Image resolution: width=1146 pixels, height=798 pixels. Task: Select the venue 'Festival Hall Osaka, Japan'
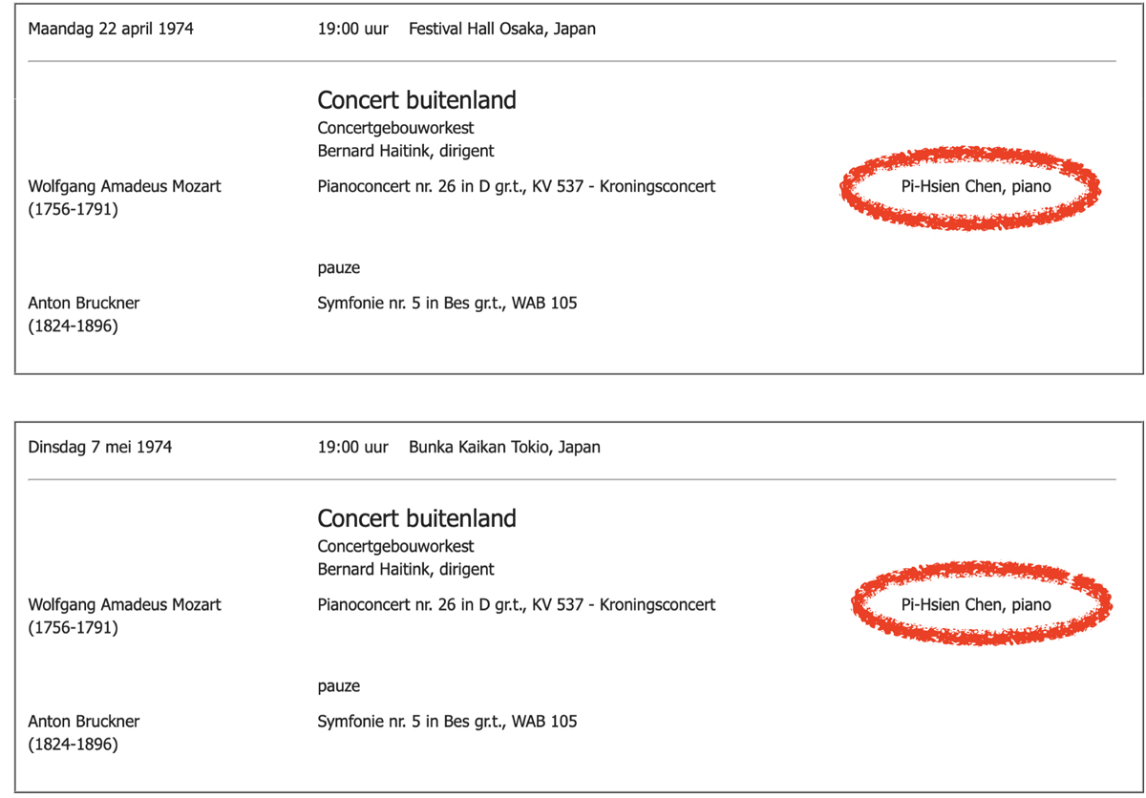[x=502, y=29]
